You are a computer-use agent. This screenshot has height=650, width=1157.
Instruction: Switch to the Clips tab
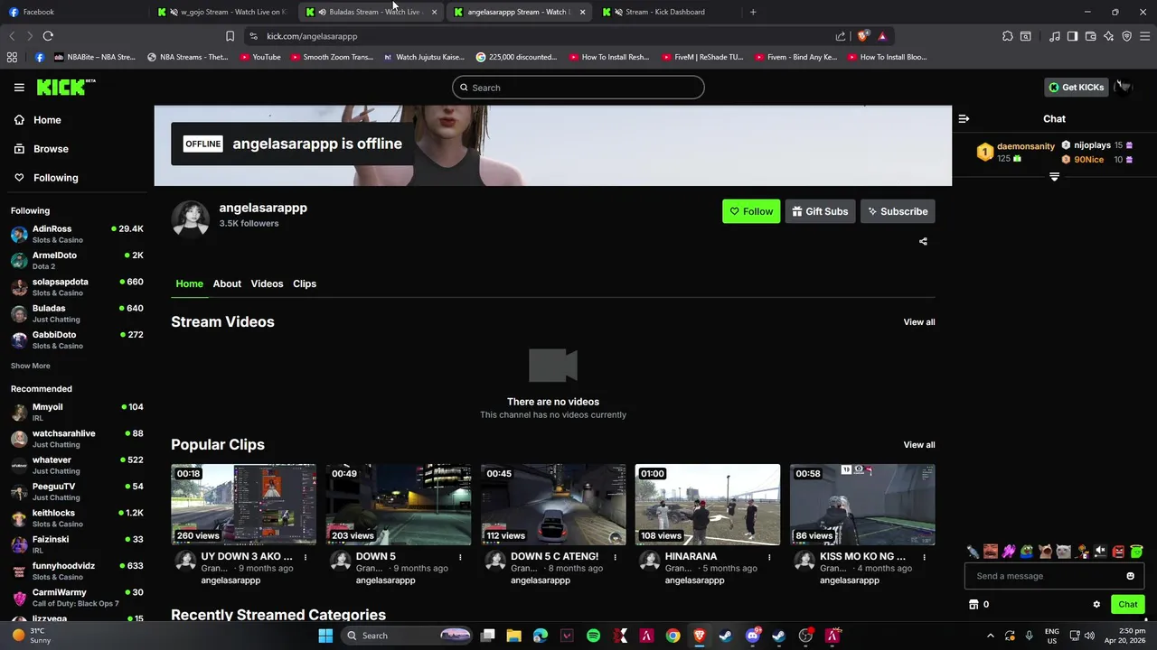[x=305, y=283]
